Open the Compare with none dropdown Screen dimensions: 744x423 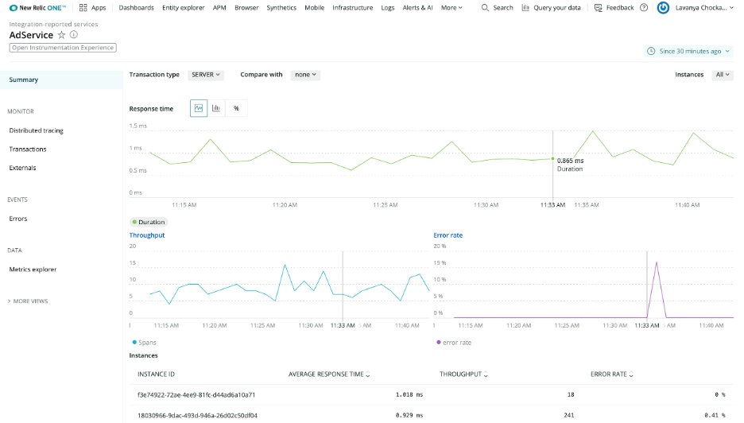305,75
